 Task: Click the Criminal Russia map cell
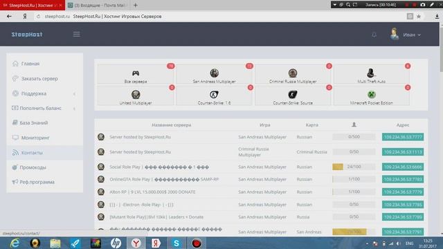[311, 152]
